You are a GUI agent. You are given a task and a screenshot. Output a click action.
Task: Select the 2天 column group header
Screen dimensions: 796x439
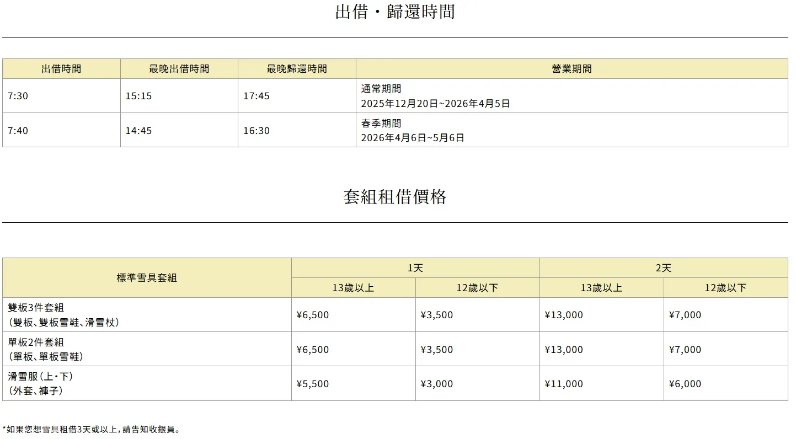664,268
